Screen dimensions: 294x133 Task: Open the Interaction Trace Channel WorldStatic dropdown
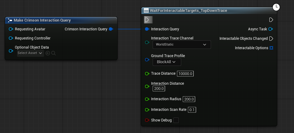pyautogui.click(x=182, y=45)
